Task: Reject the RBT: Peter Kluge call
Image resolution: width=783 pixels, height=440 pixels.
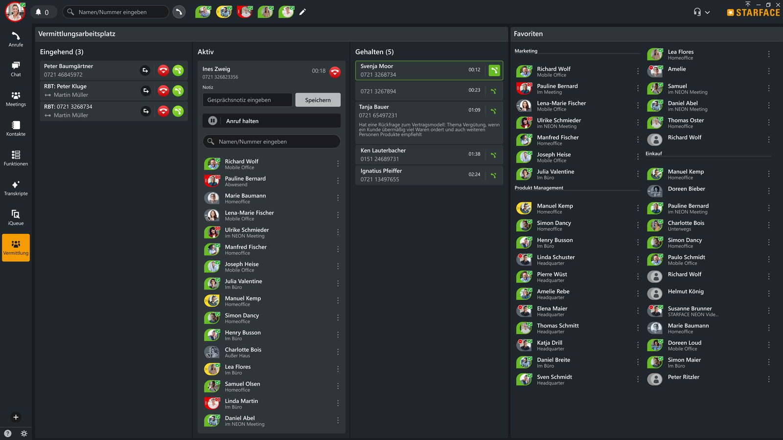Action: pos(163,90)
